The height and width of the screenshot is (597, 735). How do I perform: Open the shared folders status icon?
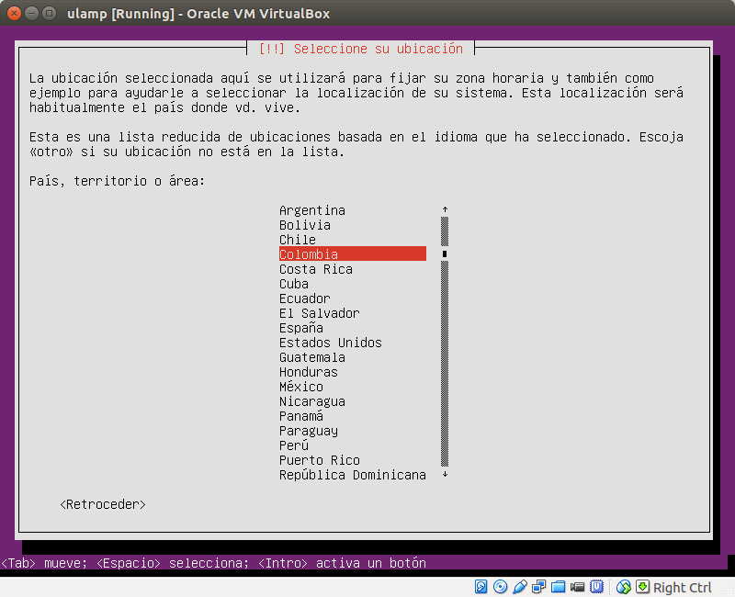tap(559, 587)
